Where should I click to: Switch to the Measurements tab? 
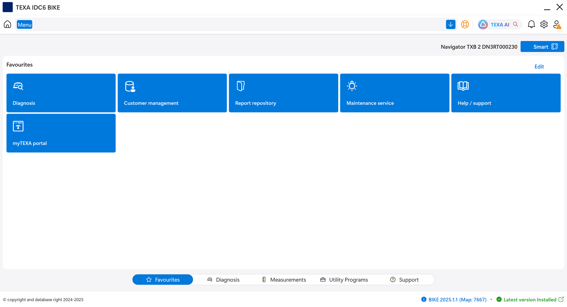(284, 280)
